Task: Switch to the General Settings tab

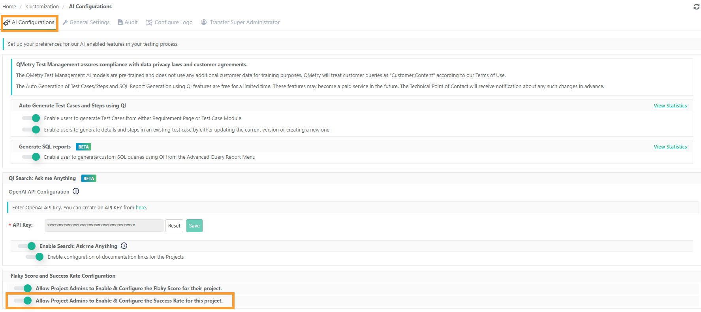Action: tap(86, 22)
